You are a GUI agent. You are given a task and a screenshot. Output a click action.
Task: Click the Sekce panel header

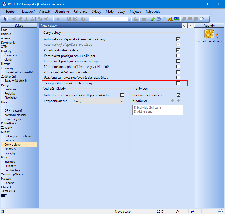pyautogui.click(x=19, y=26)
